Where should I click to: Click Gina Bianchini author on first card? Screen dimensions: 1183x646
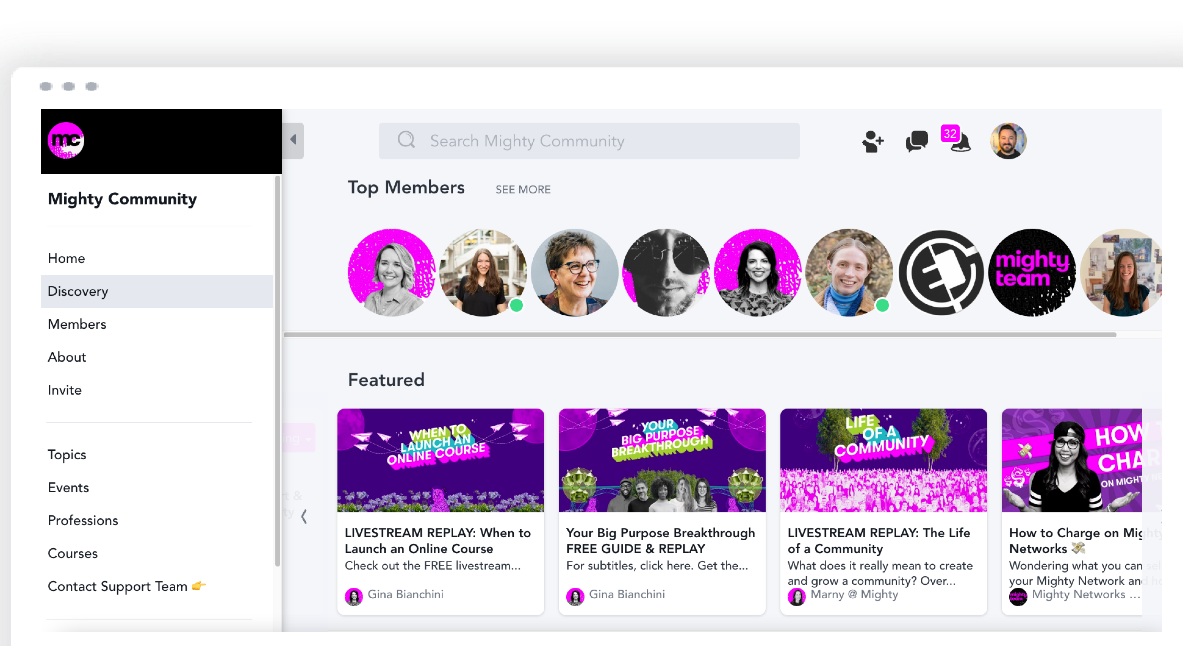pos(405,595)
